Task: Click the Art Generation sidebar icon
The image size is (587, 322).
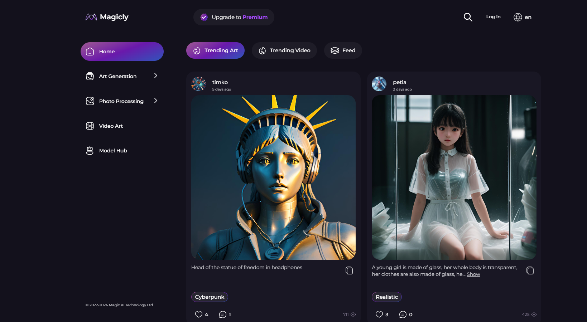Action: tap(90, 76)
